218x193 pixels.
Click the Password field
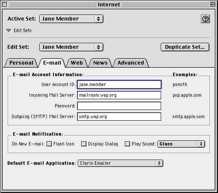(119, 106)
